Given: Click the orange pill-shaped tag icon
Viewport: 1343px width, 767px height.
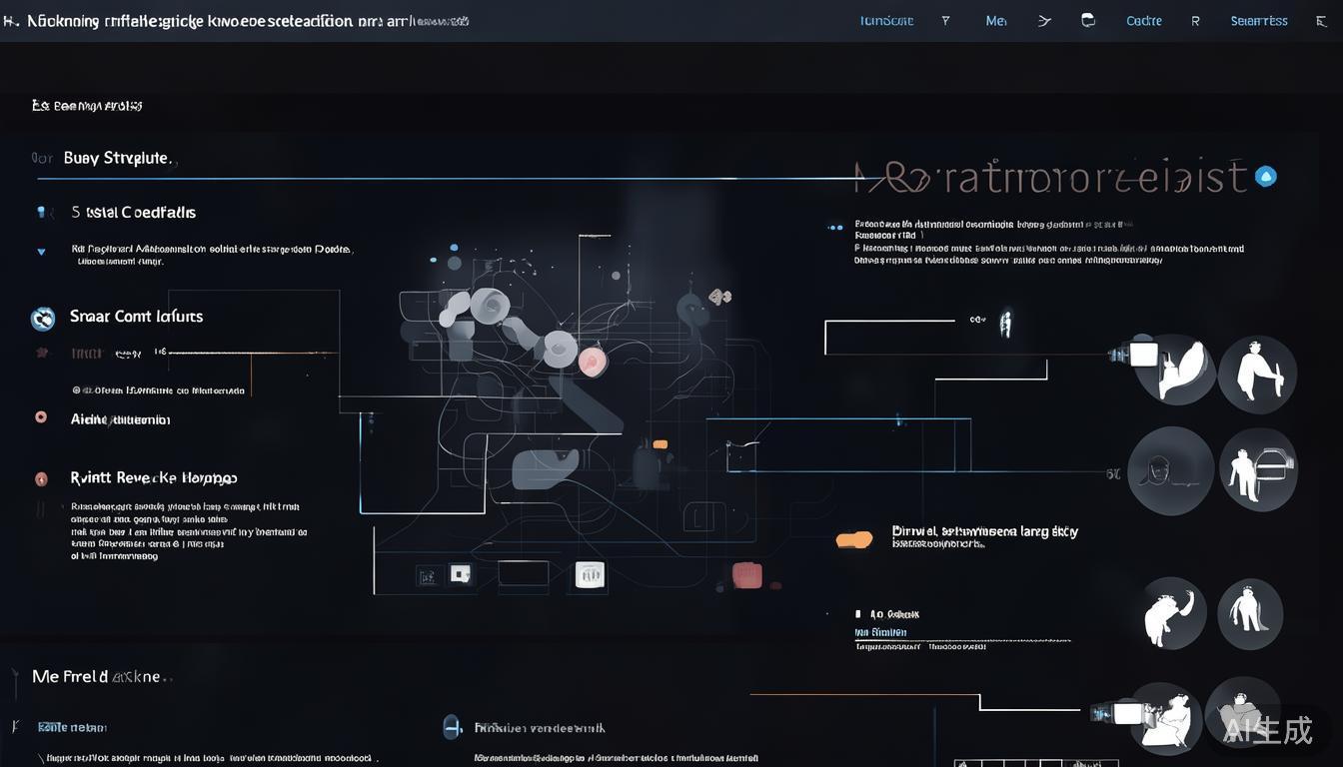Looking at the screenshot, I should coord(854,540).
